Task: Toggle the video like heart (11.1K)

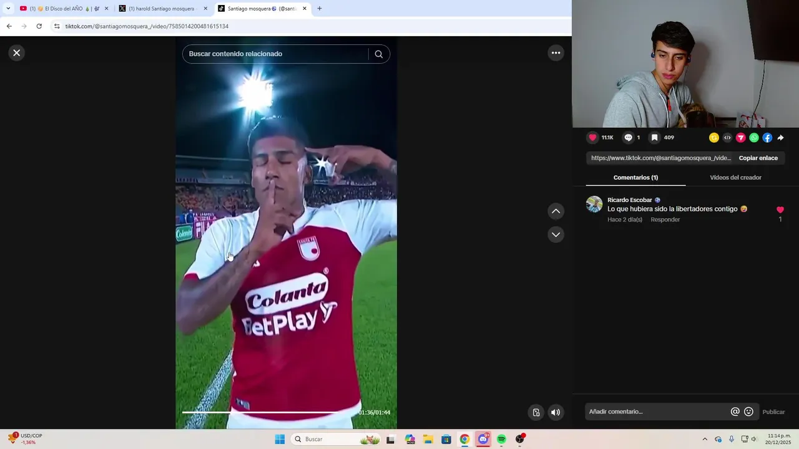Action: coord(592,138)
